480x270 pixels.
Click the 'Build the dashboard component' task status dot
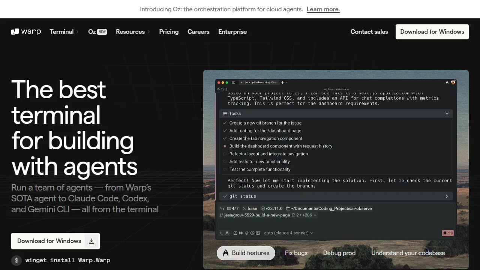tap(225, 146)
